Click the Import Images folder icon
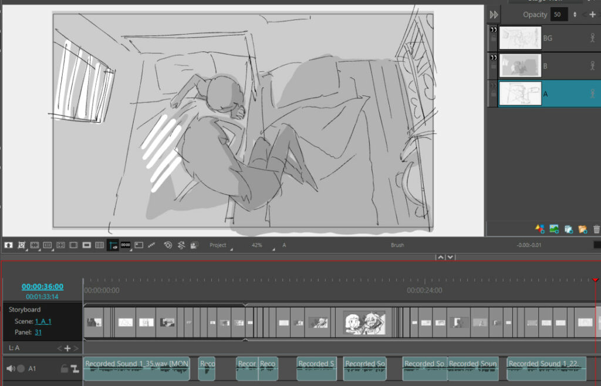The height and width of the screenshot is (386, 601). tap(582, 229)
